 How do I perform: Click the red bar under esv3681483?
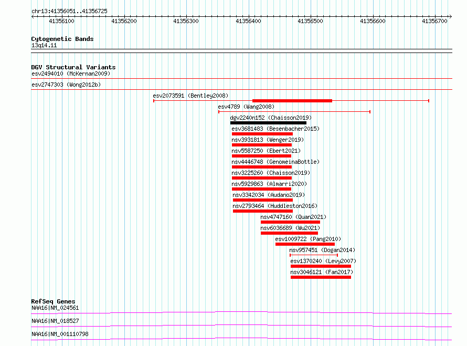(262, 134)
